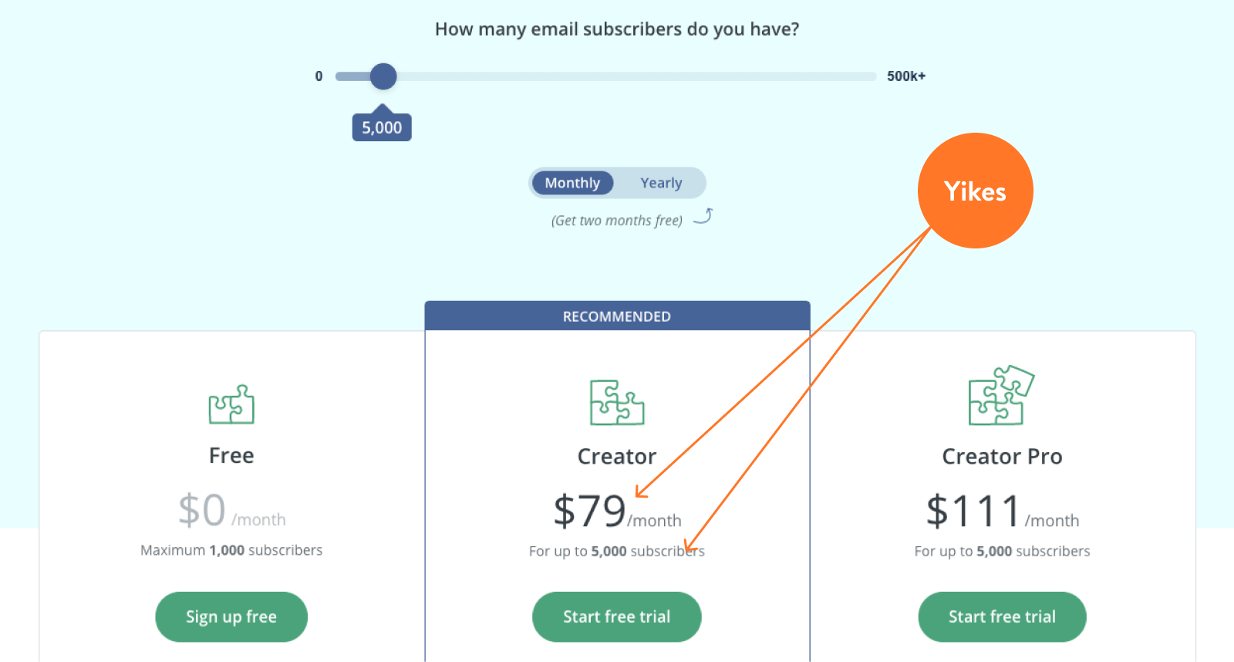1234x662 pixels.
Task: Click the Creator Pro plan title
Action: (x=1002, y=456)
